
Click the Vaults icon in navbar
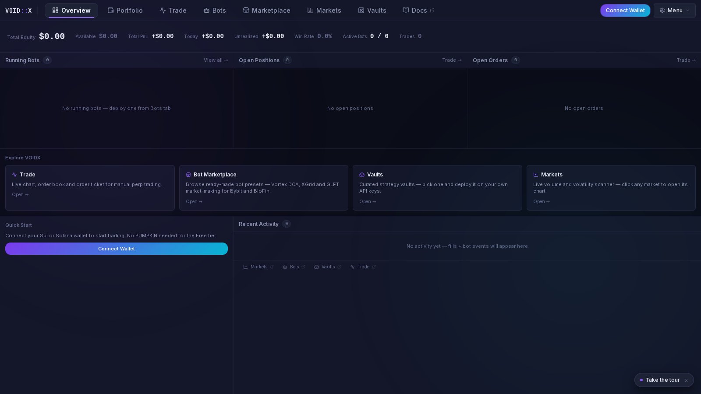pos(361,11)
